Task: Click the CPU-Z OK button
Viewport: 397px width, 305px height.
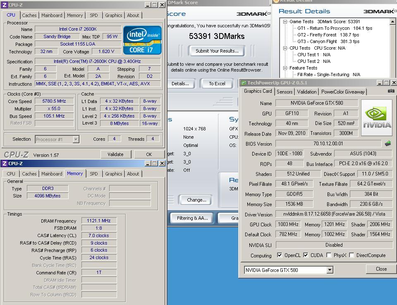Action: point(149,154)
